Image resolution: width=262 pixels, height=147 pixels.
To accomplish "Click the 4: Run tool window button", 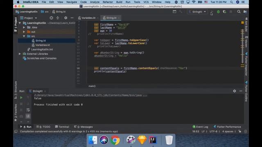I will (x=26, y=127).
